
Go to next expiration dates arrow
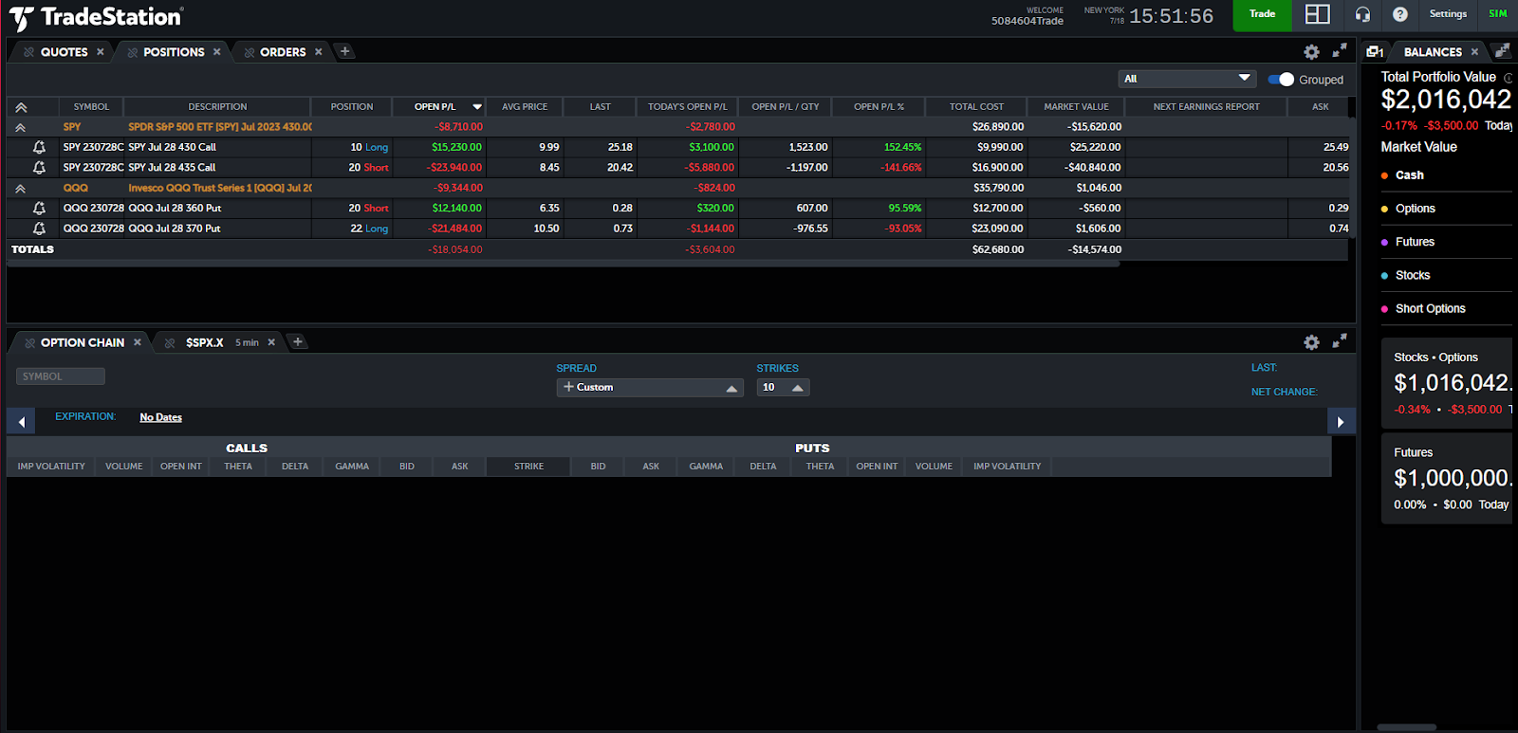(1341, 421)
